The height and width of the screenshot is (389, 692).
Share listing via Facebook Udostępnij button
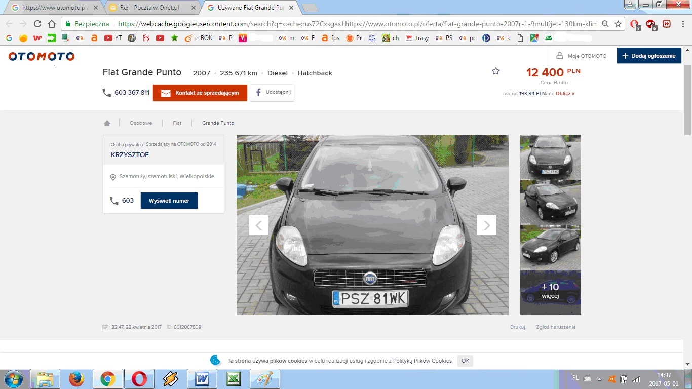272,93
